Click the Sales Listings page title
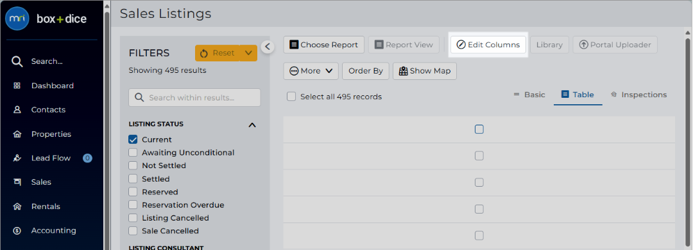Image resolution: width=693 pixels, height=250 pixels. point(166,13)
